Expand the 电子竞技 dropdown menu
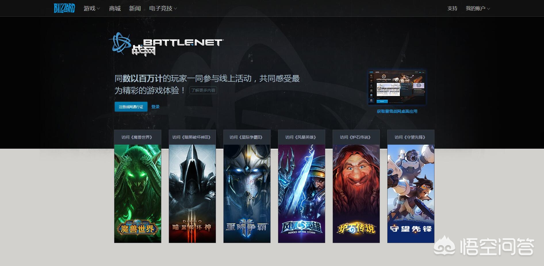Viewport: 544px width, 266px height. pyautogui.click(x=163, y=8)
